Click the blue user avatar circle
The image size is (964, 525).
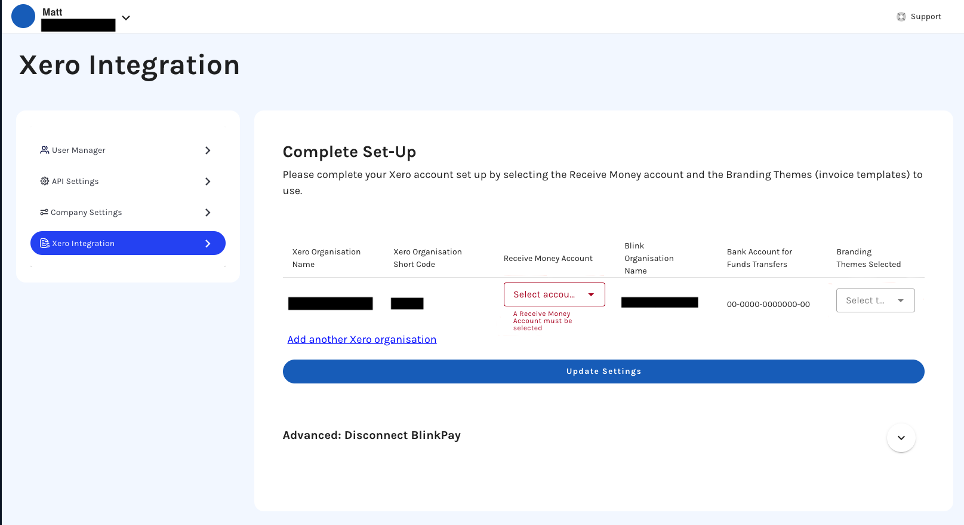click(x=23, y=16)
